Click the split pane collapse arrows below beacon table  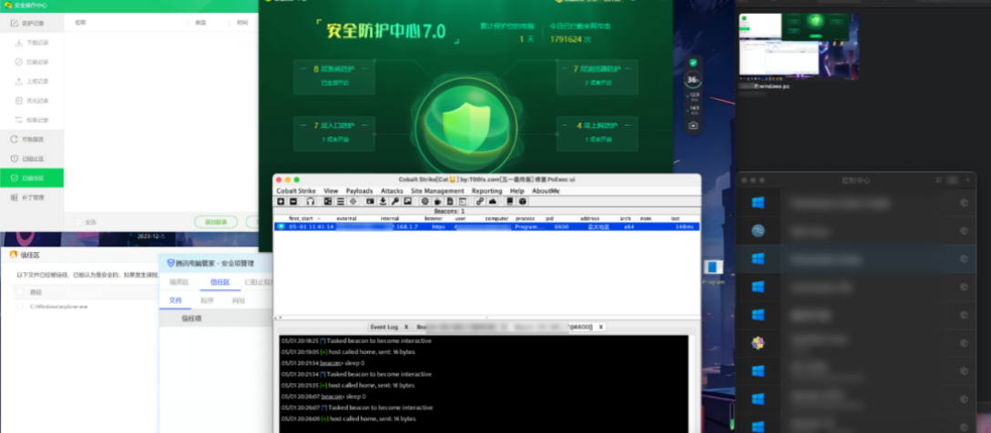pyautogui.click(x=279, y=317)
